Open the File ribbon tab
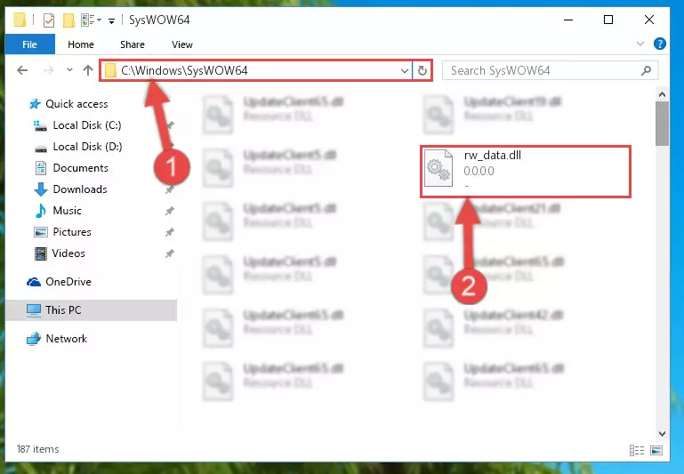The image size is (684, 474). click(29, 44)
